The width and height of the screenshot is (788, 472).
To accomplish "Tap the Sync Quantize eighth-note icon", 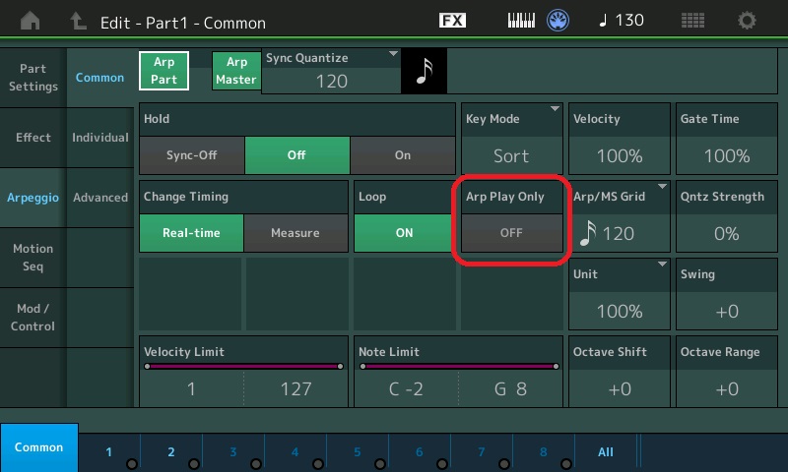I will click(x=425, y=72).
